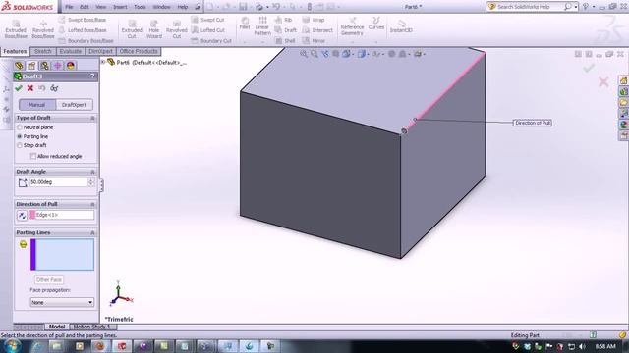Viewport: 629px width, 353px height.
Task: Accept draft with green checkmark
Action: 19,88
